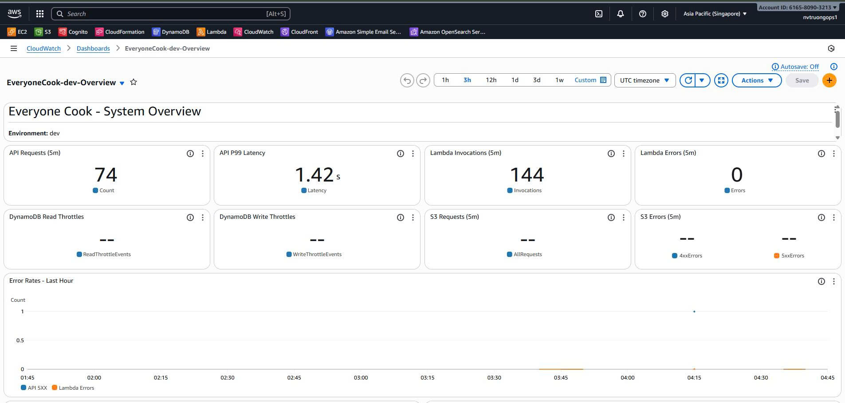This screenshot has height=403, width=845.
Task: Open the help question mark icon
Action: click(x=643, y=14)
